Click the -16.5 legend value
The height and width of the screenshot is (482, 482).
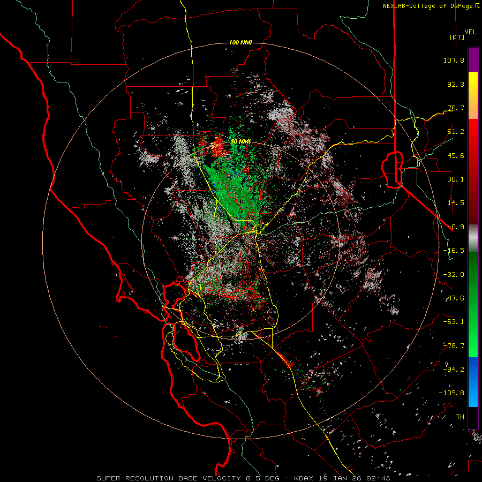coord(454,251)
